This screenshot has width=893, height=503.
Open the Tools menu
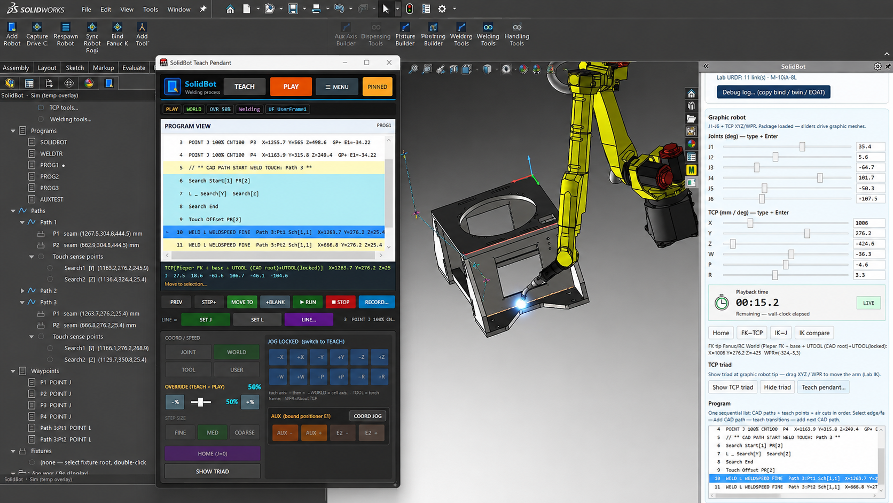(151, 9)
